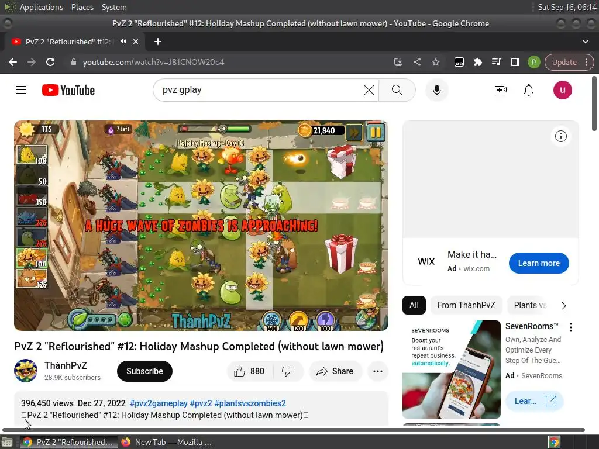
Task: Search with your voice microphone
Action: click(436, 90)
